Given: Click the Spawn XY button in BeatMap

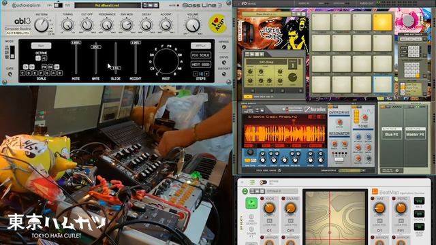Looking at the screenshot, I should 251,229.
